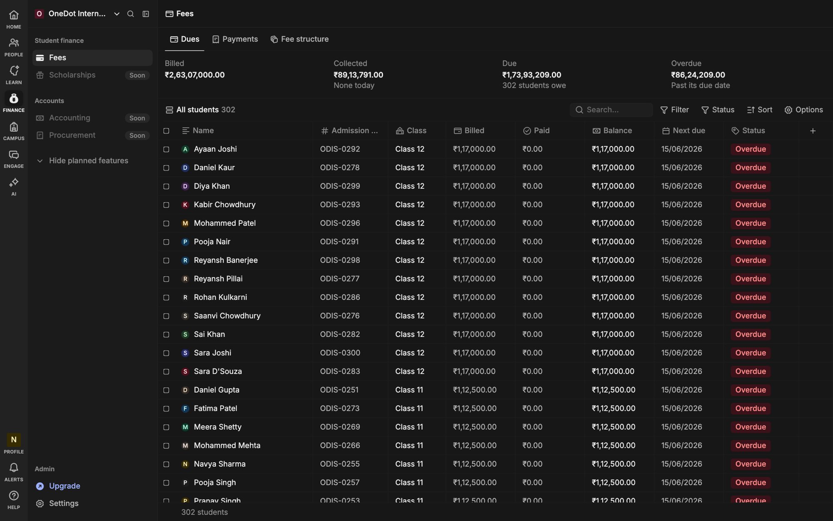Viewport: 833px width, 521px height.
Task: Click the Overdue badge for Sara Joshi
Action: tap(751, 353)
